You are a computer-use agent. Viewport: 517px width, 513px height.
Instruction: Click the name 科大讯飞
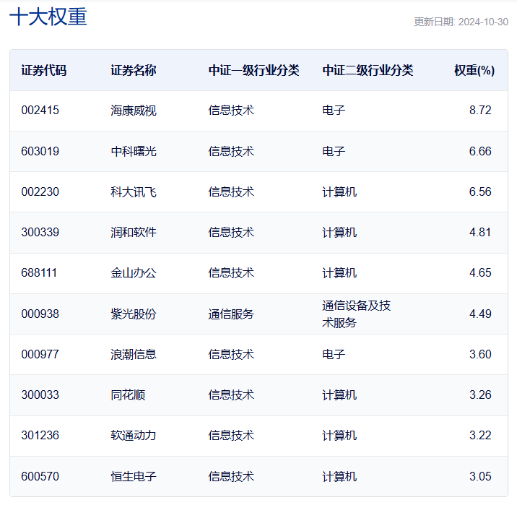tap(134, 191)
